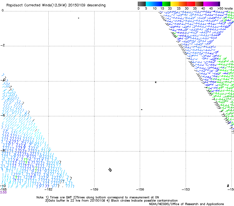
Task: Click the '-8' latitude axis label
Action: coord(3,151)
